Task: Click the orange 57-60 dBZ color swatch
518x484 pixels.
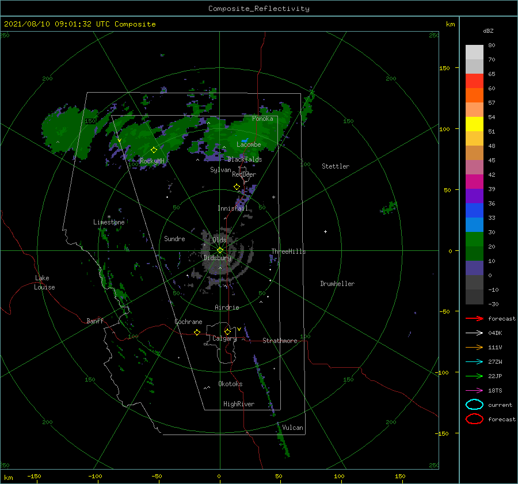Action: 474,95
